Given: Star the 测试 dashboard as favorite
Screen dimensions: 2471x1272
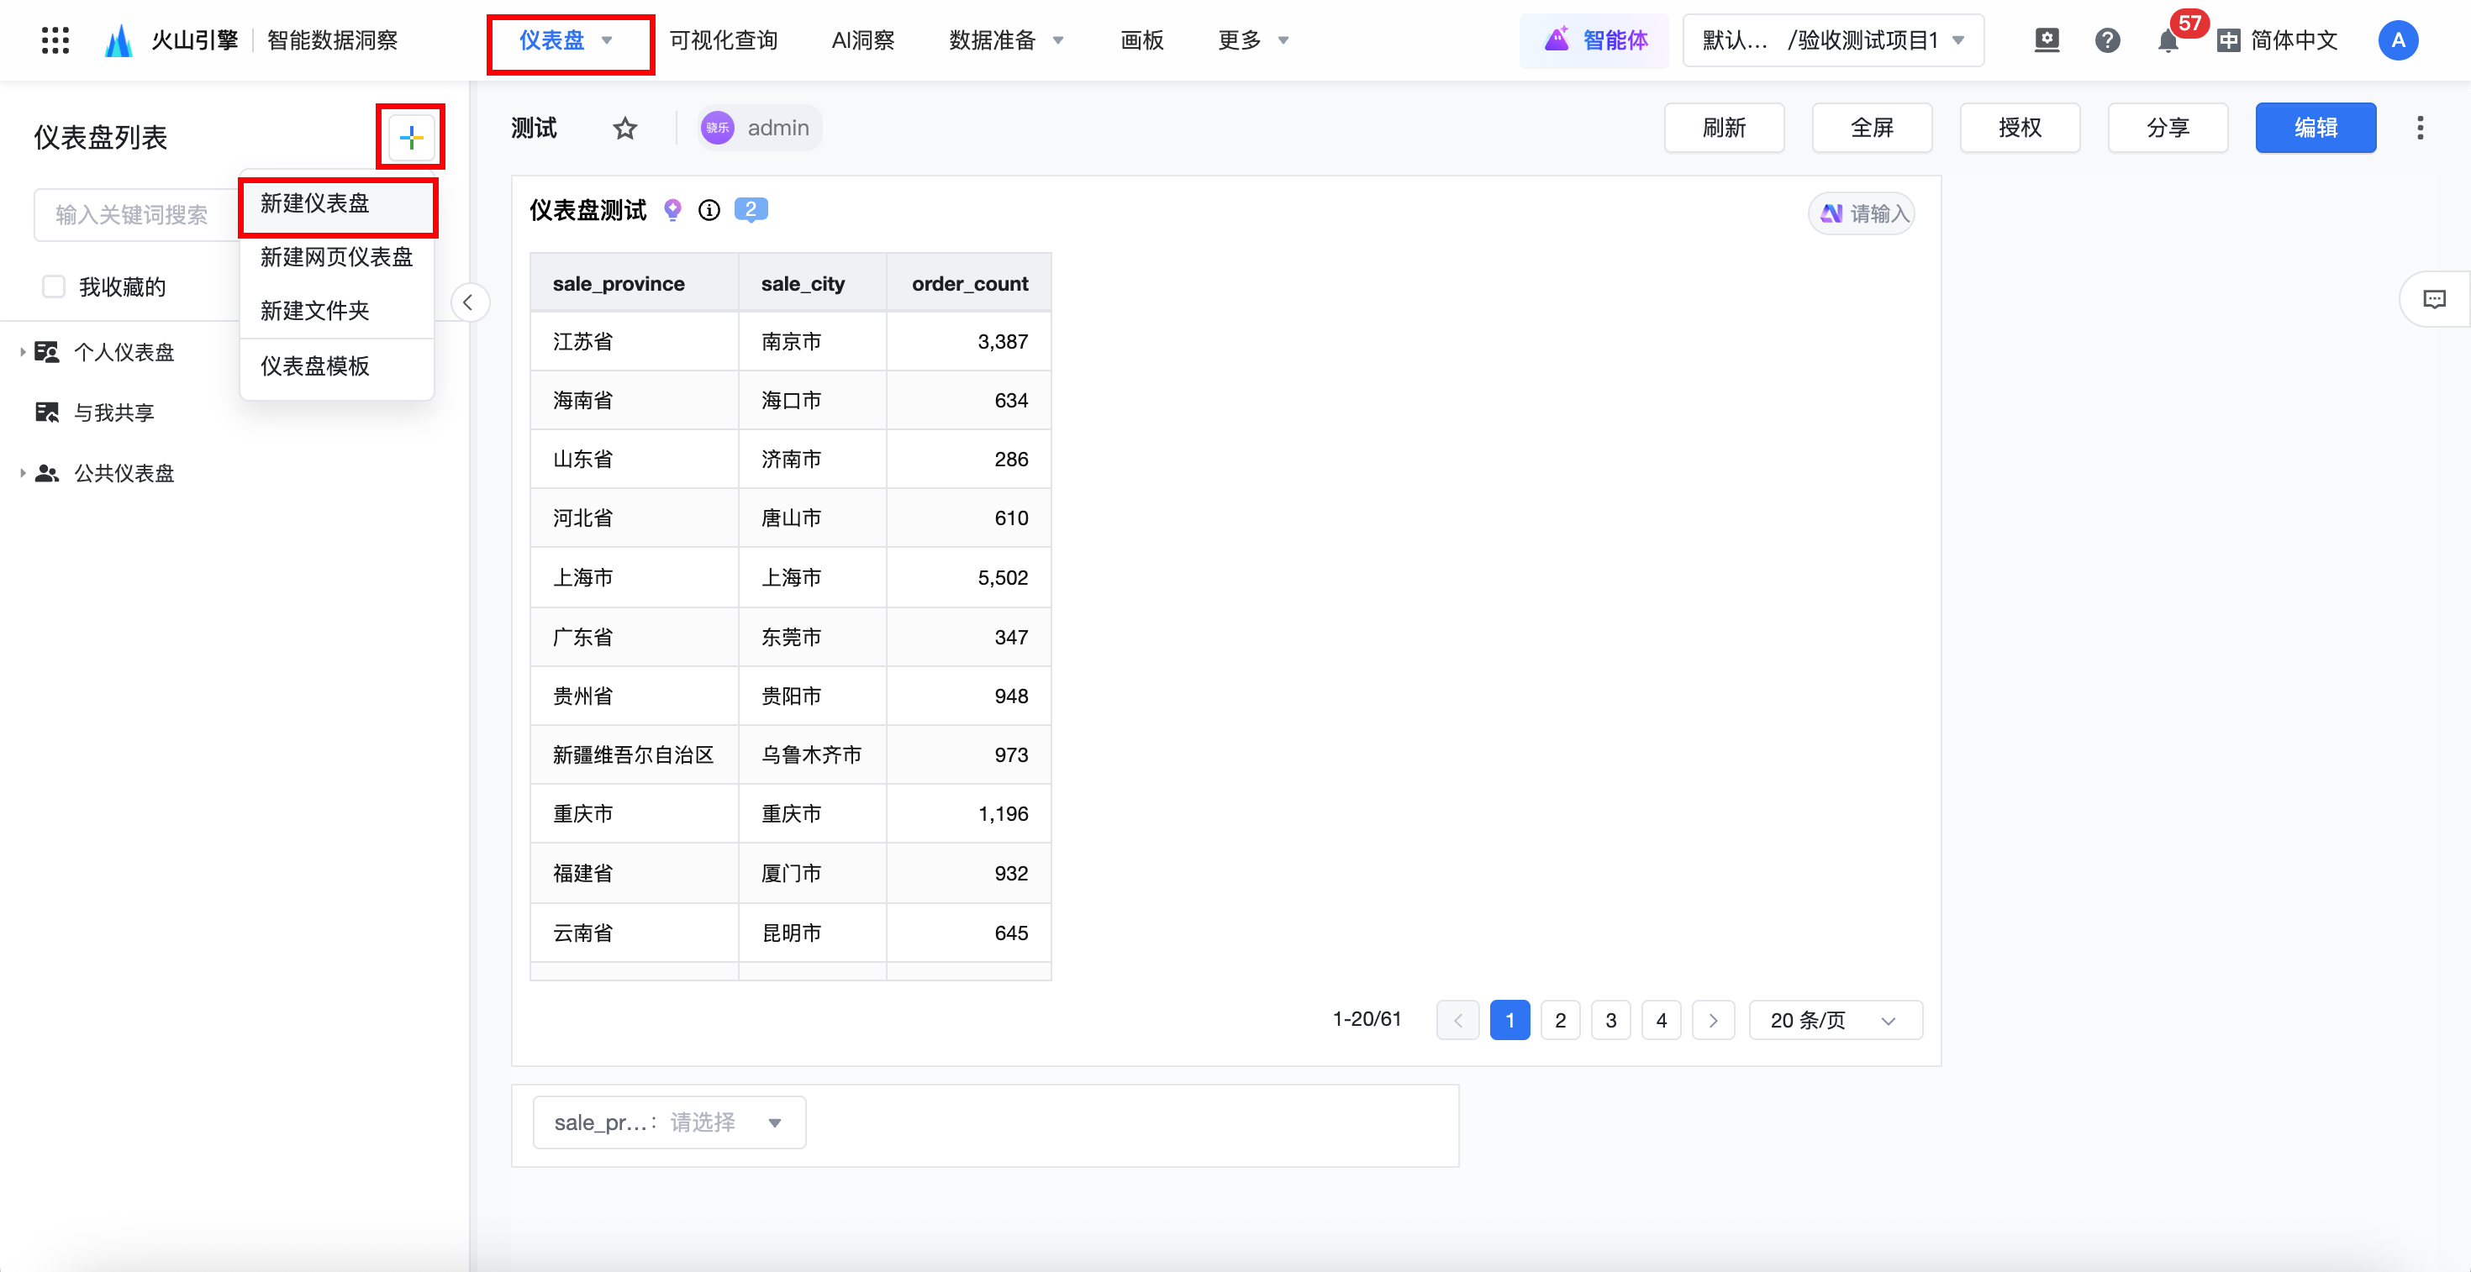Looking at the screenshot, I should [624, 128].
